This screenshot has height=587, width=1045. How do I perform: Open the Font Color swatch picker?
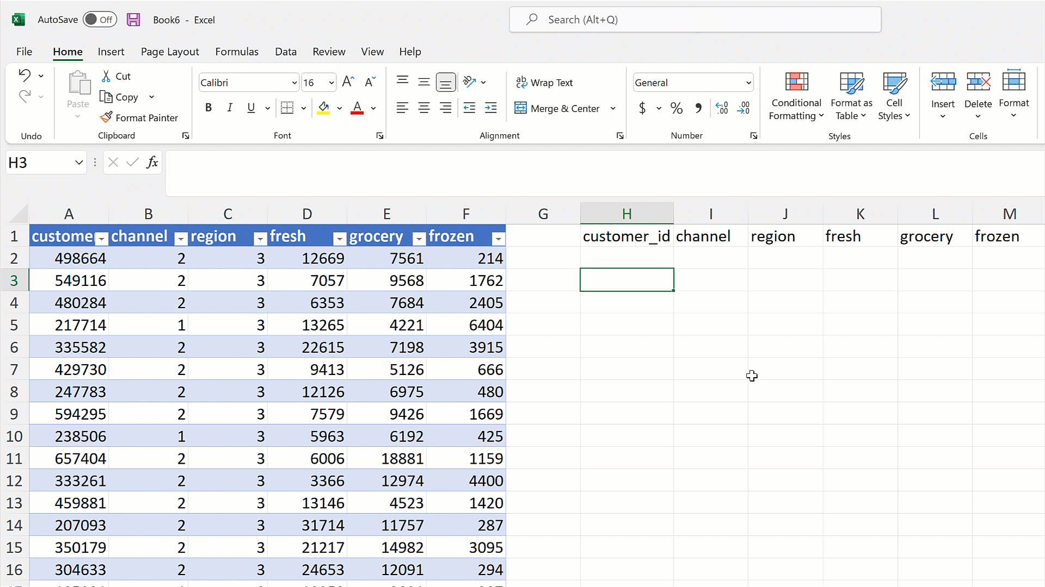point(373,108)
